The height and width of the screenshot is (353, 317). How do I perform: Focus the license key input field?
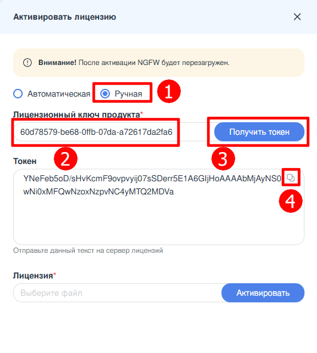click(113, 132)
